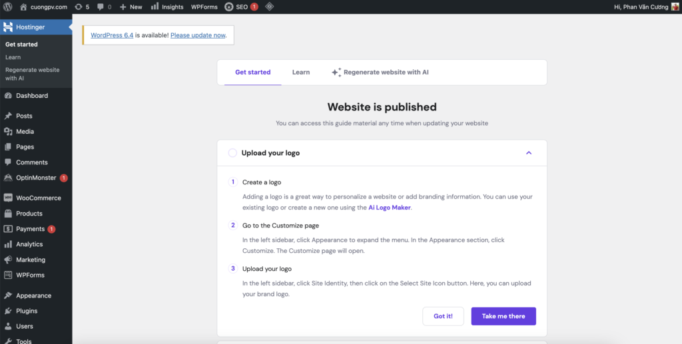Click the Take me there button
This screenshot has width=682, height=344.
[x=504, y=316]
